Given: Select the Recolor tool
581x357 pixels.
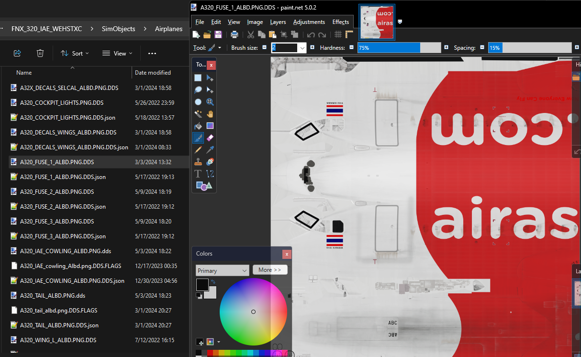Looking at the screenshot, I should click(210, 162).
